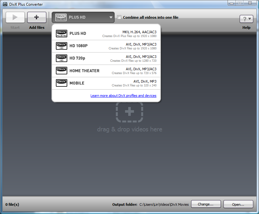Screen dimensions: 259x214
Task: Click the Add files label
Action: point(37,28)
